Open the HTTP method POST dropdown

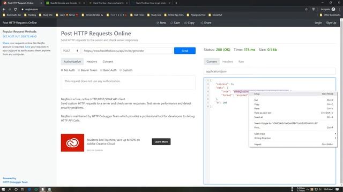click(71, 51)
